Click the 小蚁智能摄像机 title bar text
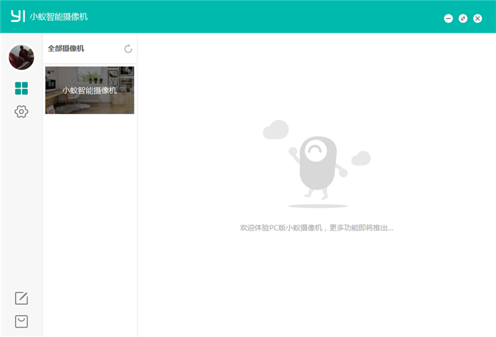This screenshot has width=496, height=337. (59, 17)
